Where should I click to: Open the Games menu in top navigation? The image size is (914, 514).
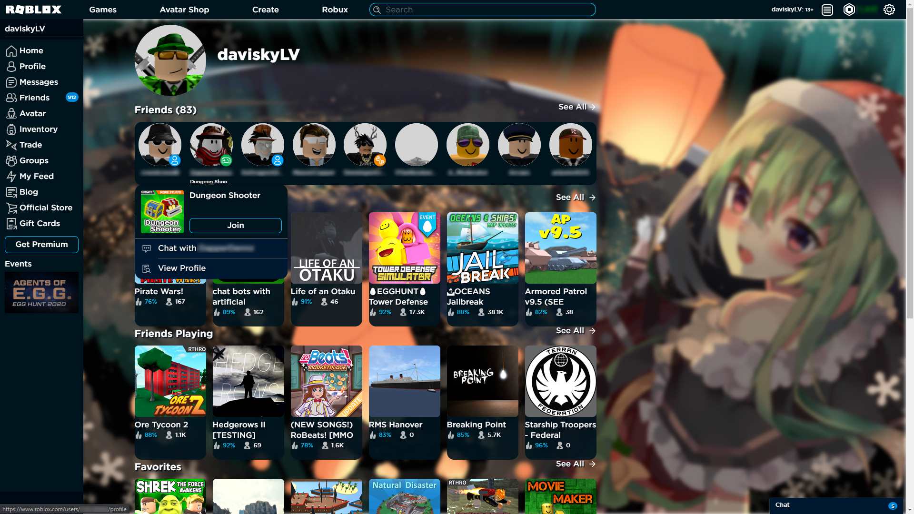click(x=102, y=10)
